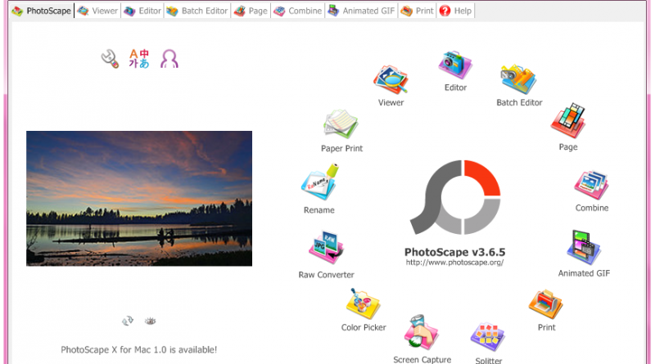Screen dimensions: 655x364
Task: Open the Batch Editor icon
Action: 519,80
